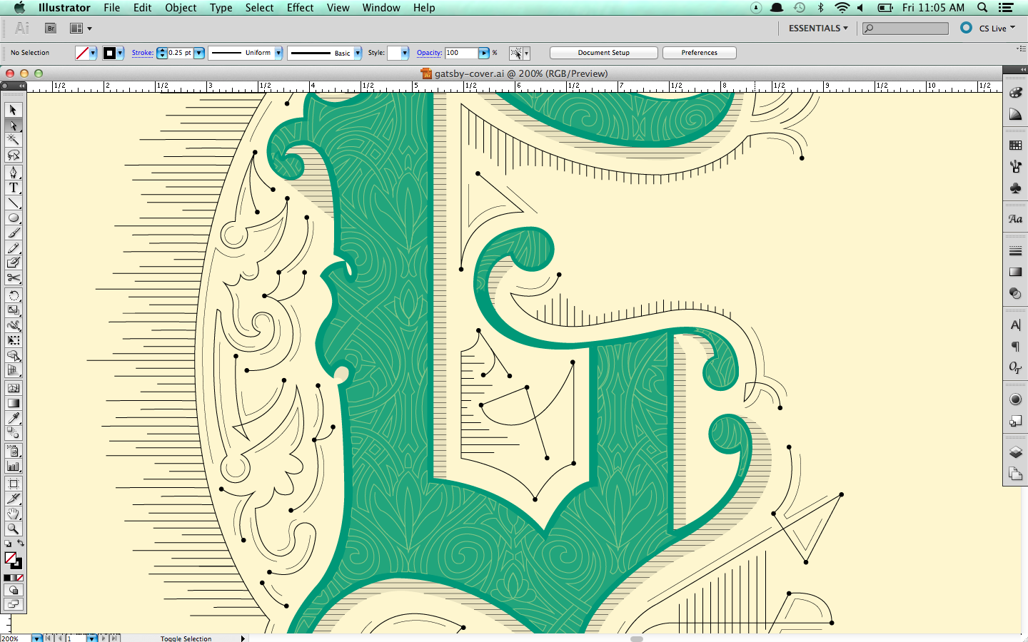Screen dimensions: 1028x642
Task: Open the Select menu
Action: tap(259, 8)
